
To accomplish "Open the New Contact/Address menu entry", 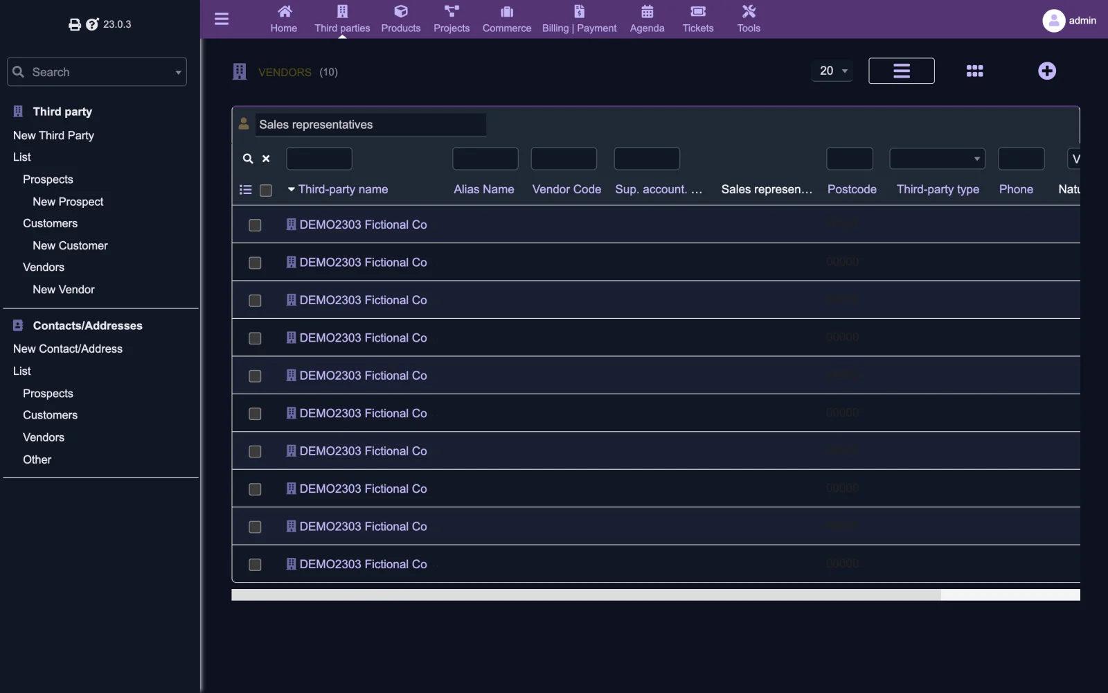I will click(x=68, y=349).
